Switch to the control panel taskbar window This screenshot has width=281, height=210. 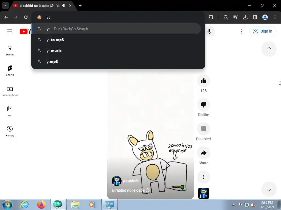coord(109,205)
